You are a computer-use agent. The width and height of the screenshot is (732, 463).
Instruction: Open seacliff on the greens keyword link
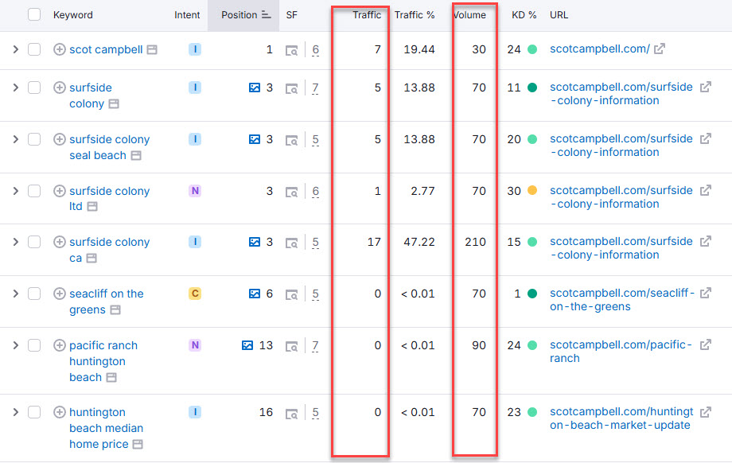tap(107, 302)
